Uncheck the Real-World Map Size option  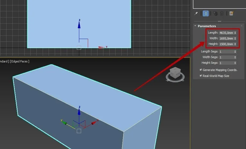pos(201,76)
